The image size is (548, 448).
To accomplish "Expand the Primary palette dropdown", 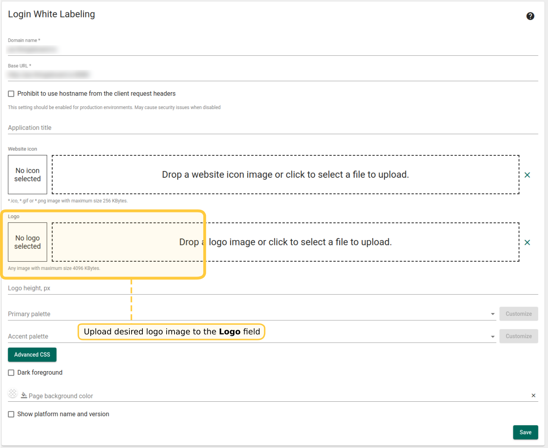I will [492, 314].
